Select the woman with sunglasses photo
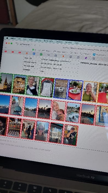The image size is (108, 193). [x=42, y=131]
